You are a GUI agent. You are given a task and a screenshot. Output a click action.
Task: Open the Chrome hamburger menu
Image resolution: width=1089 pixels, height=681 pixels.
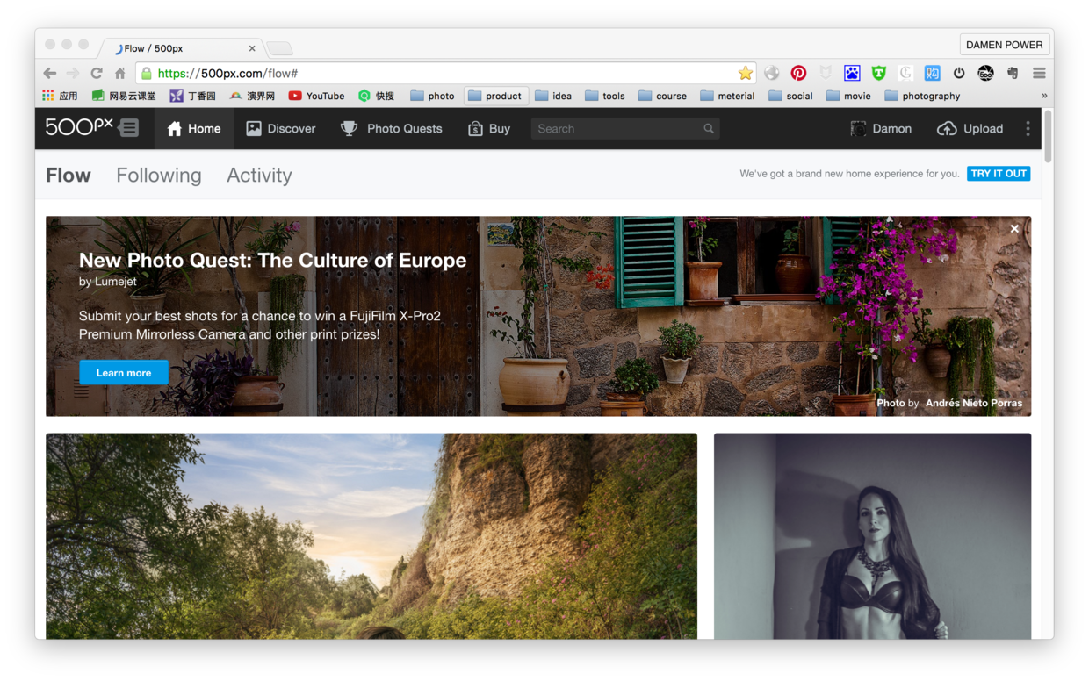click(x=1039, y=73)
